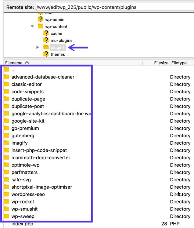This screenshot has width=194, height=228.
Task: Click folder icon beside classic-editor
Action: pos(6,84)
